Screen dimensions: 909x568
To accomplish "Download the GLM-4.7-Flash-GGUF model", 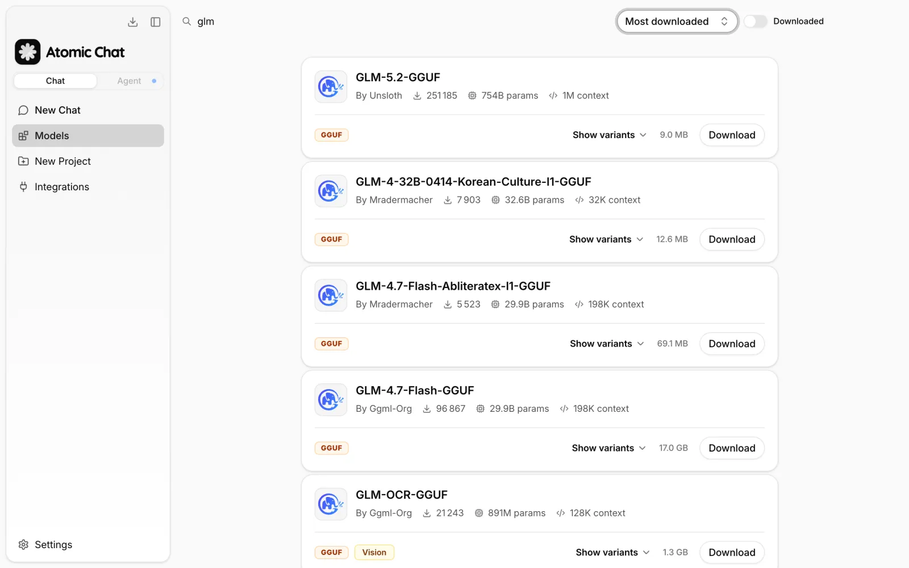I will tap(732, 448).
